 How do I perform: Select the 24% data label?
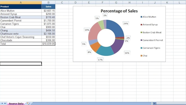point(126,24)
